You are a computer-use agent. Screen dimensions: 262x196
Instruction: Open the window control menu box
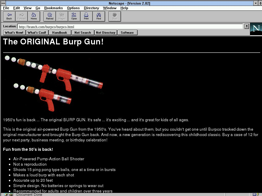coord(3,3)
